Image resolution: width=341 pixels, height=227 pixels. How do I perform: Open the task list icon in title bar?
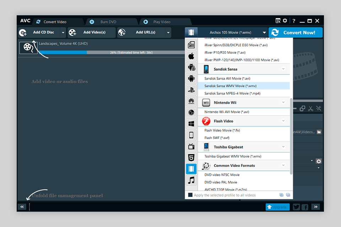(278, 21)
